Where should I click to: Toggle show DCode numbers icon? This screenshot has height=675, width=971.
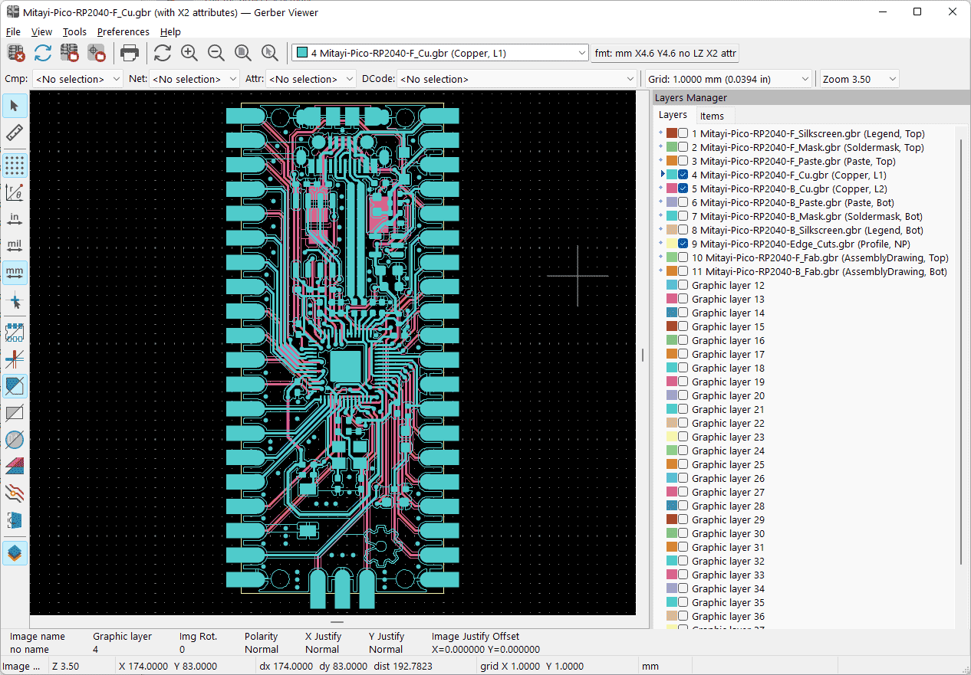pyautogui.click(x=15, y=440)
